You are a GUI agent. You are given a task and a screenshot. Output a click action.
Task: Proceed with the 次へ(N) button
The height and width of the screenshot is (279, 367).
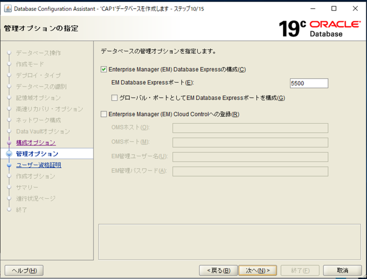click(x=258, y=270)
